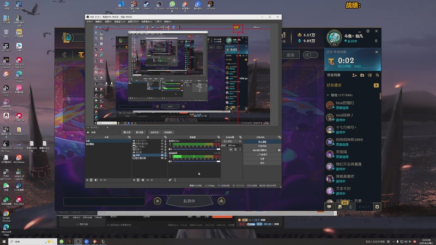This screenshot has width=436, height=245.
Task: Open the scene filters icon in scenes toolbar
Action: [x=96, y=180]
